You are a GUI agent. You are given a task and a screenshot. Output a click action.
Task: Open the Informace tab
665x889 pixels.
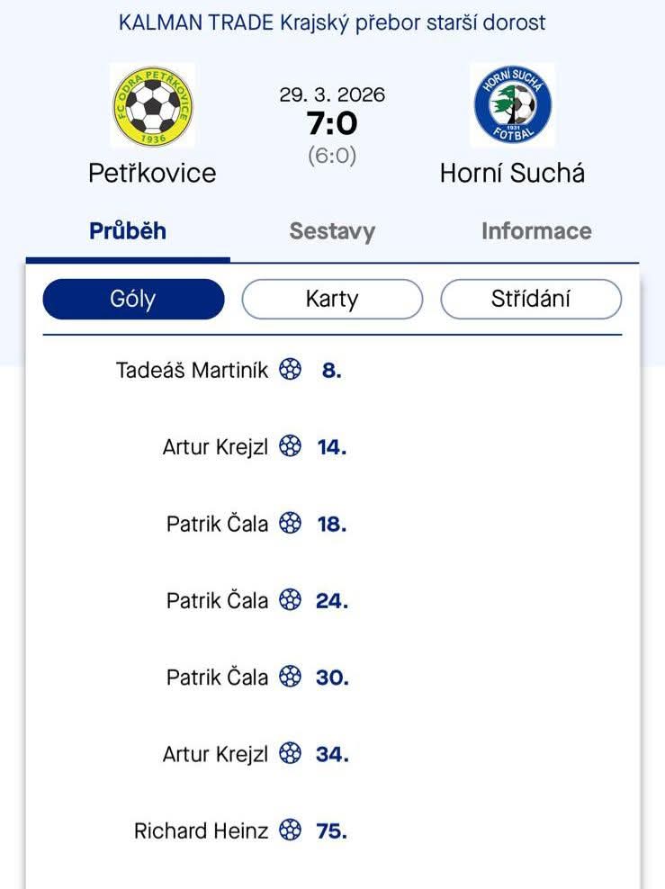(x=536, y=231)
